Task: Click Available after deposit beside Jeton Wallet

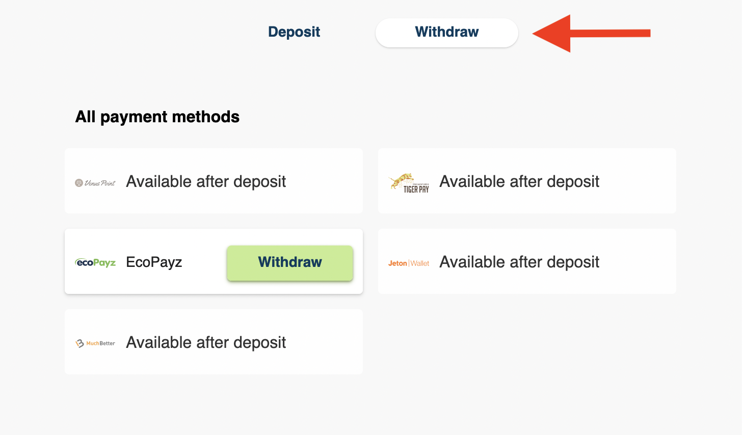Action: (x=519, y=262)
